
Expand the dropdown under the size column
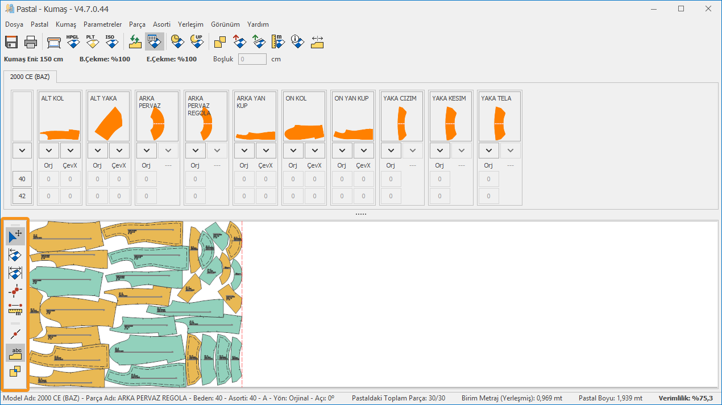[22, 151]
